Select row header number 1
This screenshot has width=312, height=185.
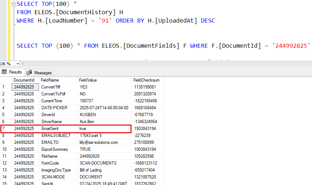click(x=6, y=87)
